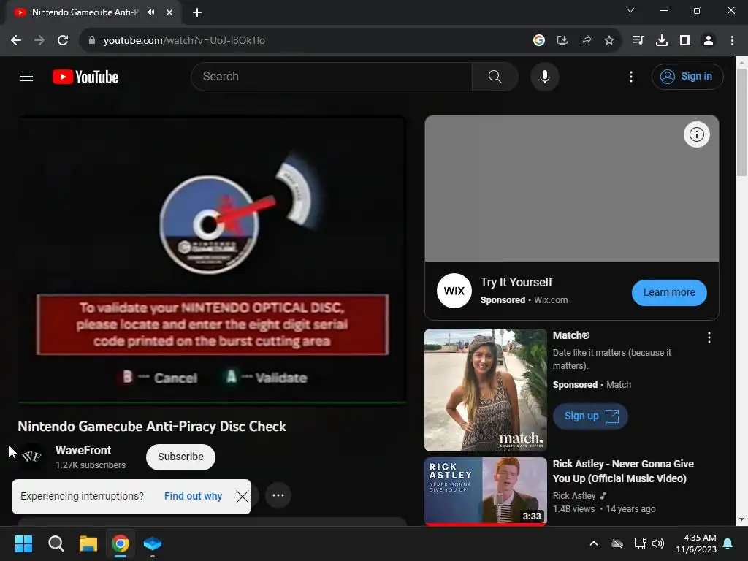Screen dimensions: 748x561
Task: Install app icon in address bar
Action: pyautogui.click(x=562, y=41)
